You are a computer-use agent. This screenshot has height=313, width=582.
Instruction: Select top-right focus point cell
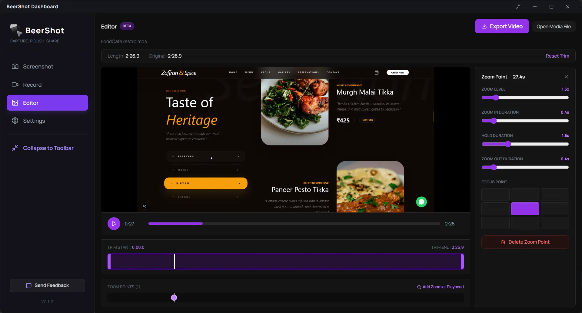point(555,195)
